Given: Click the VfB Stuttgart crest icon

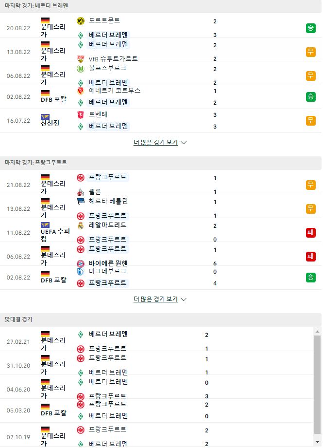Looking at the screenshot, I should (81, 59).
